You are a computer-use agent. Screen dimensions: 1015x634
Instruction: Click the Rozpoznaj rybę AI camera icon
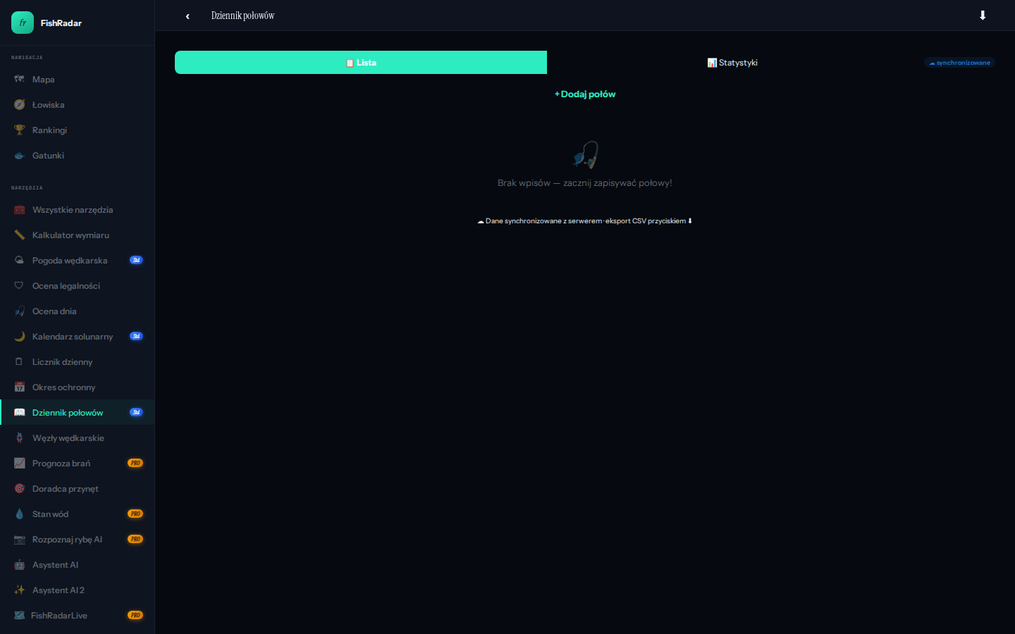(20, 540)
